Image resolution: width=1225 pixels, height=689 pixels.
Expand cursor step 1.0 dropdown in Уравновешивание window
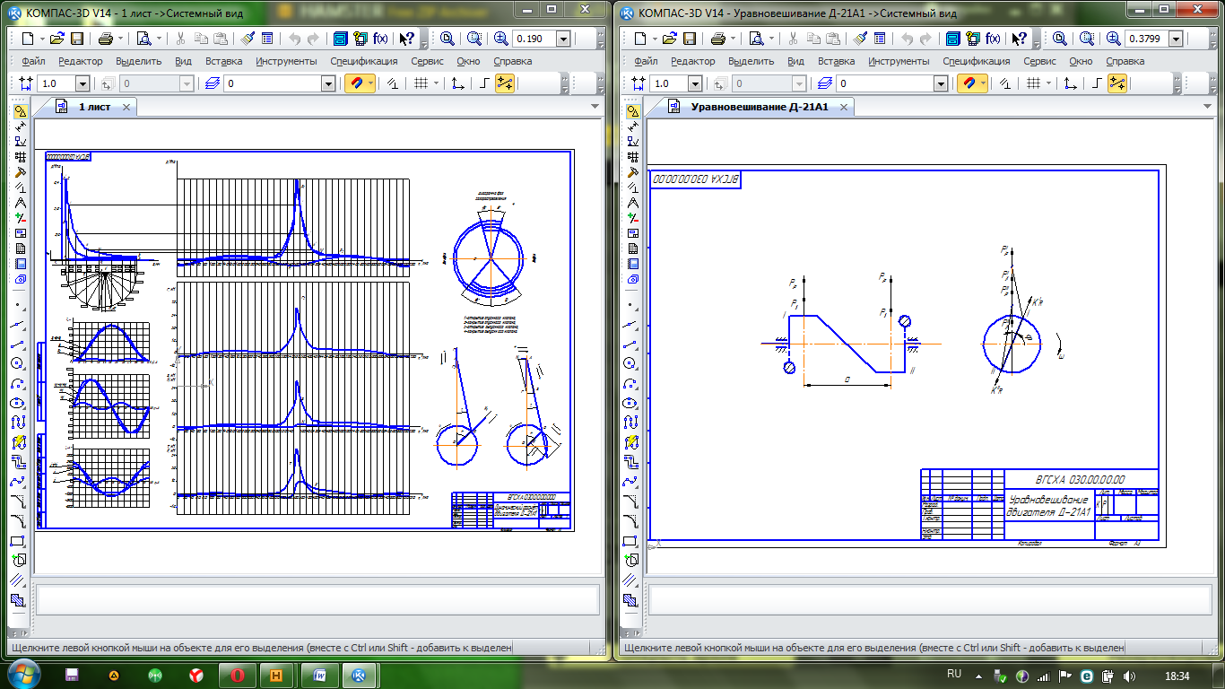(x=696, y=83)
